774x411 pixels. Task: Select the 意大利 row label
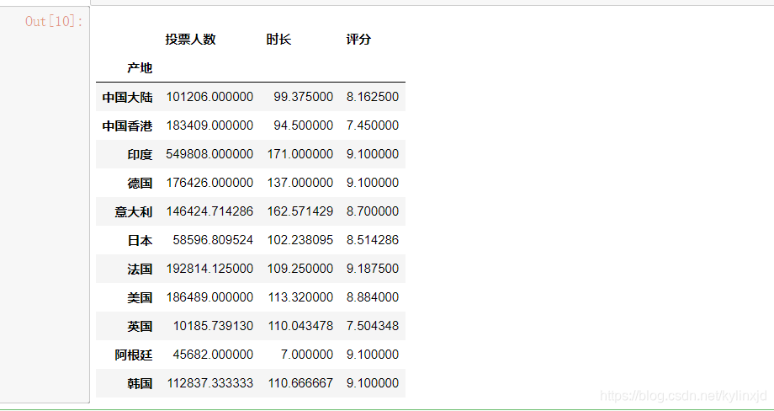[x=133, y=211]
